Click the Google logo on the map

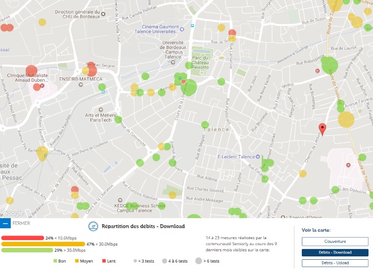[x=12, y=214]
